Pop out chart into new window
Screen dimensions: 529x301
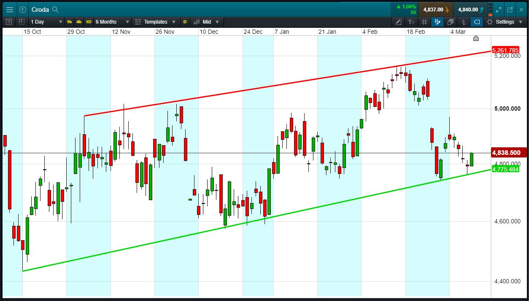click(x=510, y=9)
